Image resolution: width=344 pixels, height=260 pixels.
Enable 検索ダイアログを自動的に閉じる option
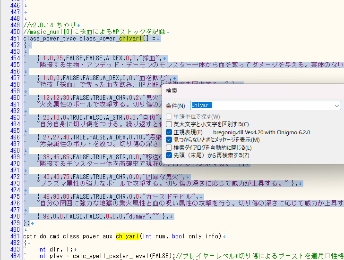point(169,147)
